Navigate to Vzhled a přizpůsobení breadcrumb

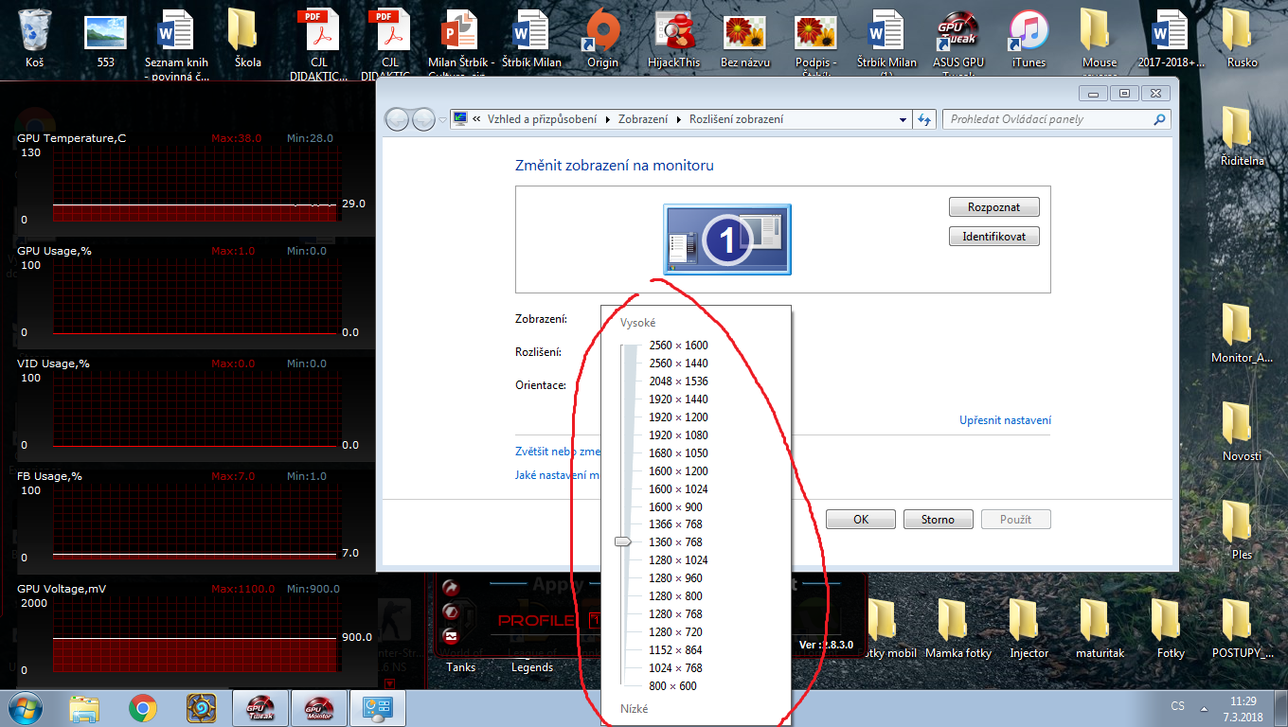click(x=542, y=119)
